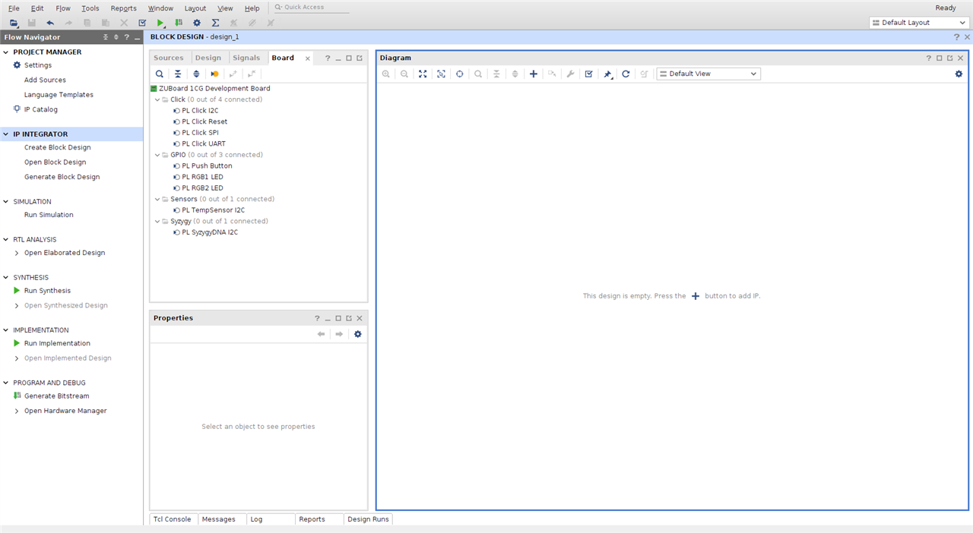Image resolution: width=973 pixels, height=533 pixels.
Task: Click Collapse All icon in Flow Navigator header
Action: click(x=106, y=37)
